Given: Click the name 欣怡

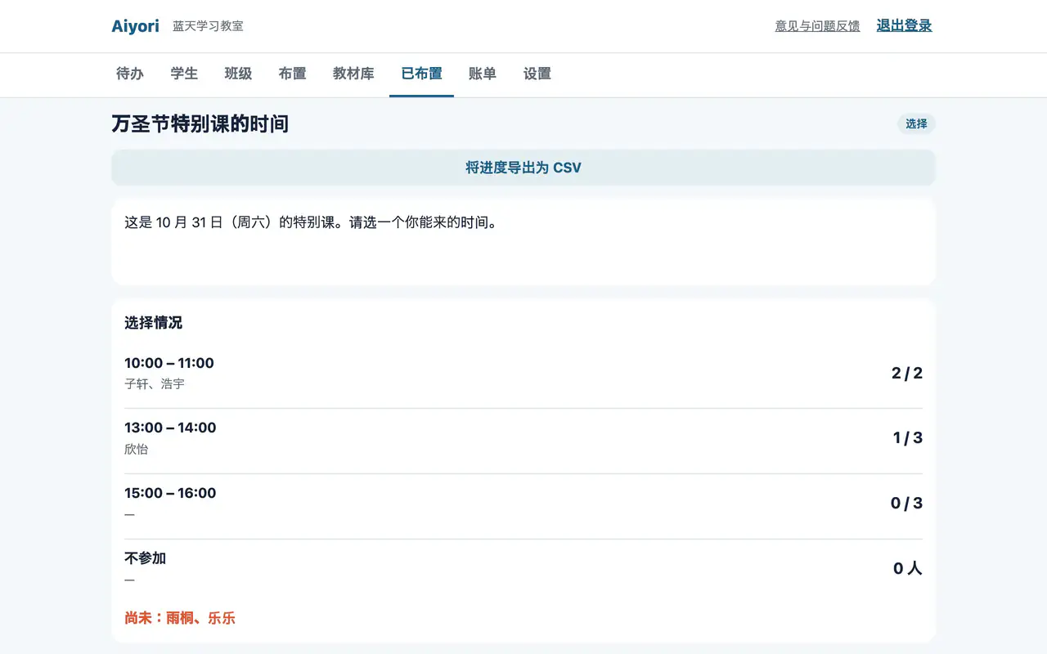Looking at the screenshot, I should 137,449.
